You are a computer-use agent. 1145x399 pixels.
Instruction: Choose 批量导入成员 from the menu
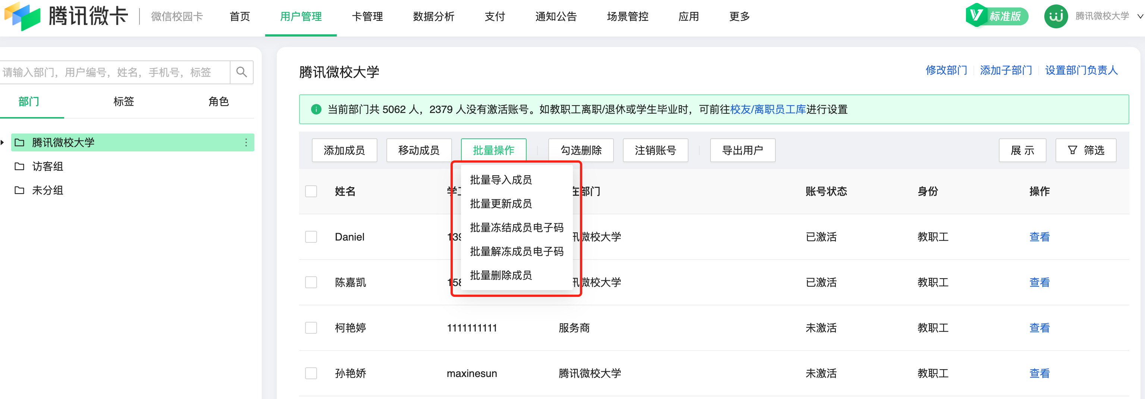[501, 180]
